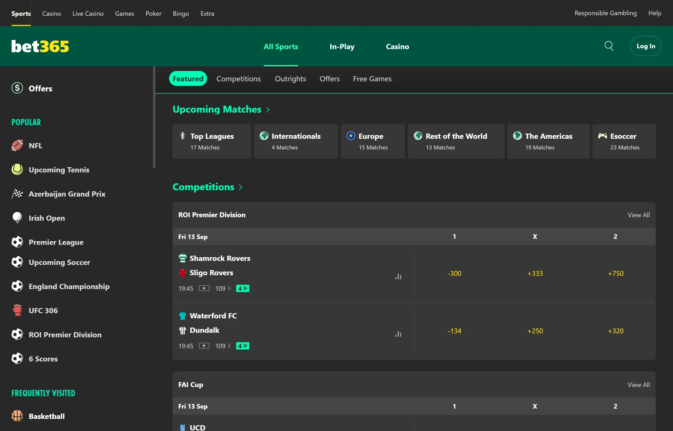Click the Europe star badge icon
The image size is (673, 431).
351,136
